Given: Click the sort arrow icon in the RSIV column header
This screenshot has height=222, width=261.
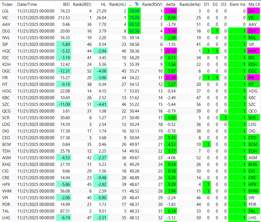Looking at the screenshot, I should [x=137, y=4].
